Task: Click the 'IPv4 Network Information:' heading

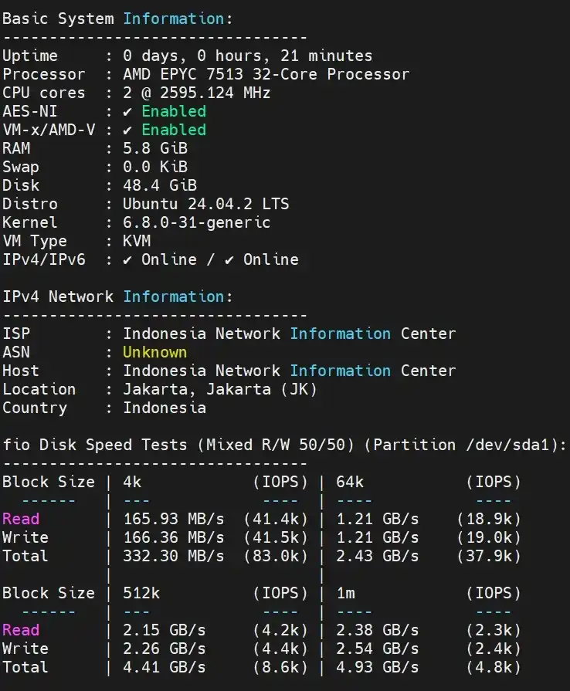Action: coord(117,296)
